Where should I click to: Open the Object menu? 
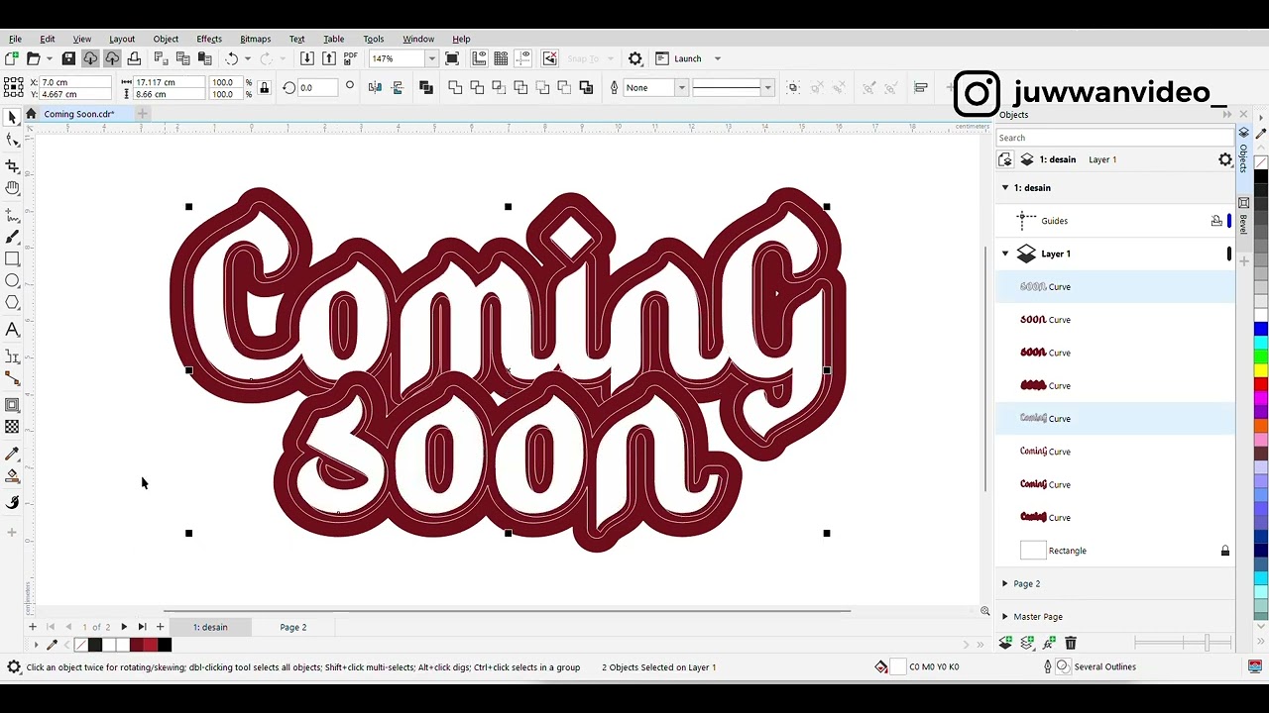[166, 39]
